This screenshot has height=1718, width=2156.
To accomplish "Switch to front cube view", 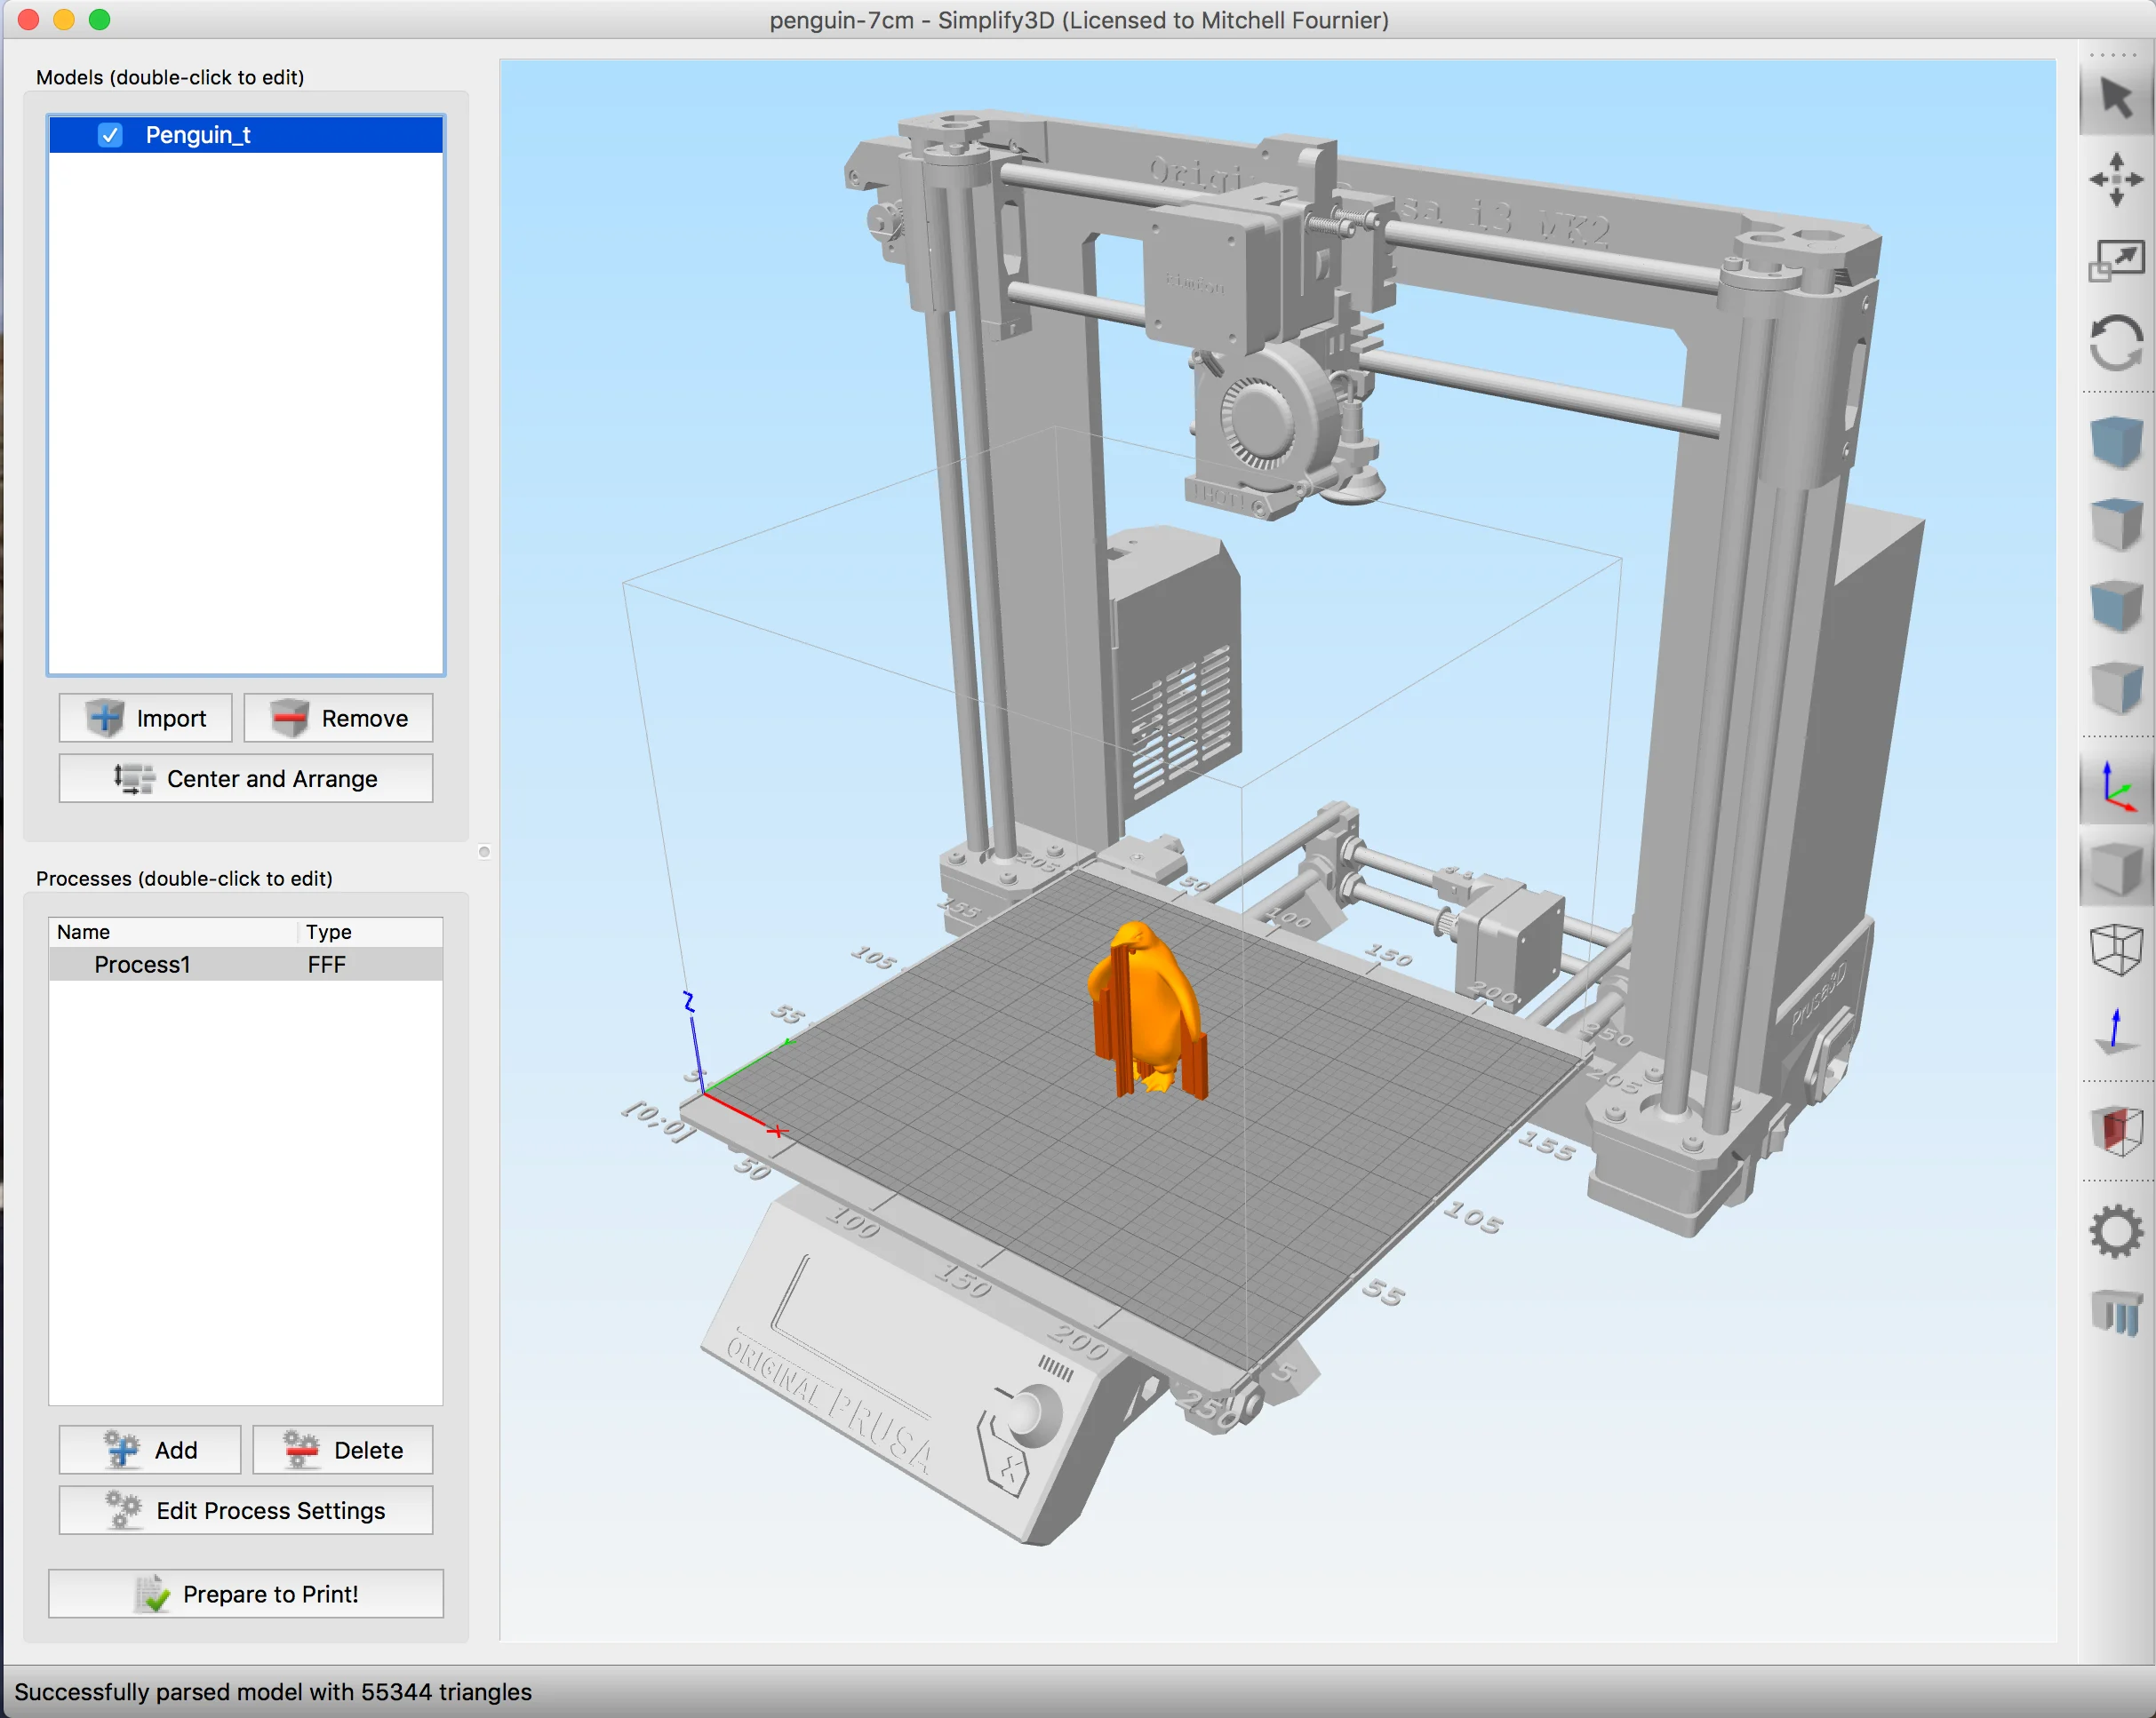I will tap(2116, 605).
